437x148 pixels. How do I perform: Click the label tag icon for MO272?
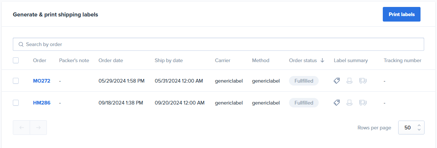(x=337, y=81)
